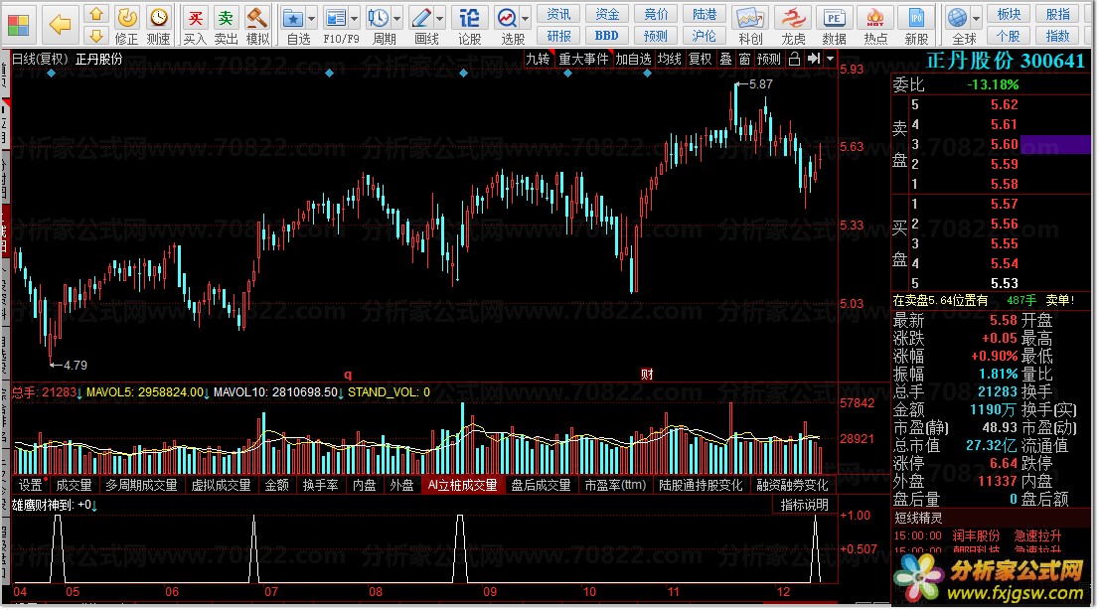Click the 竞价 auction button
The height and width of the screenshot is (610, 1100).
[x=656, y=14]
